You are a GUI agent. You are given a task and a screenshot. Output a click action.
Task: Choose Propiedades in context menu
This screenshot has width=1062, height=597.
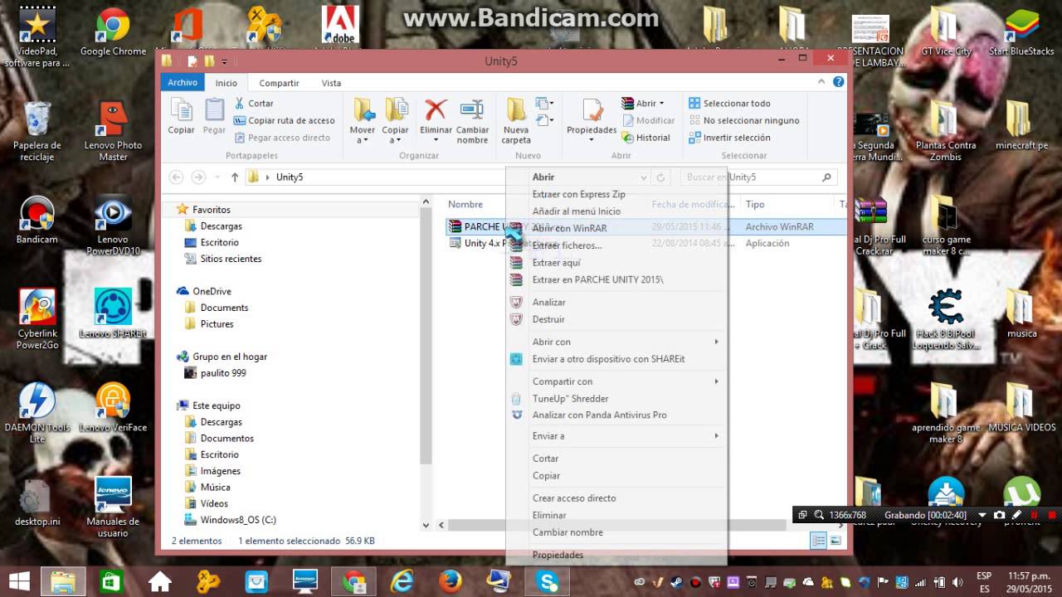coord(616,555)
